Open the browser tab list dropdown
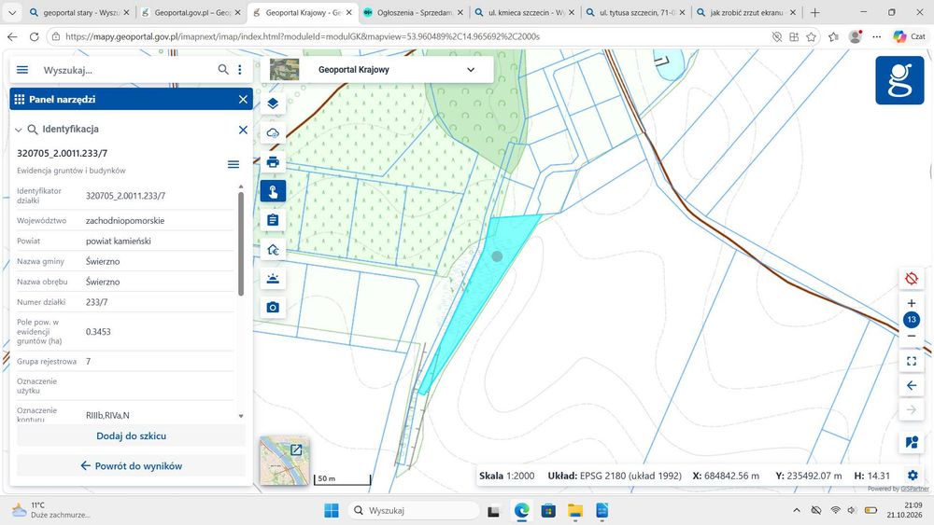934x525 pixels. 12,12
